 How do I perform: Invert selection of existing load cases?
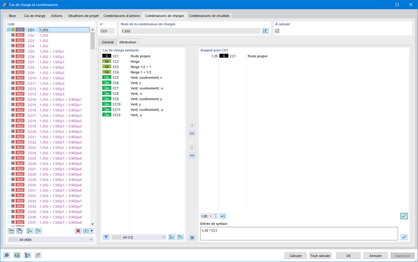(x=180, y=237)
